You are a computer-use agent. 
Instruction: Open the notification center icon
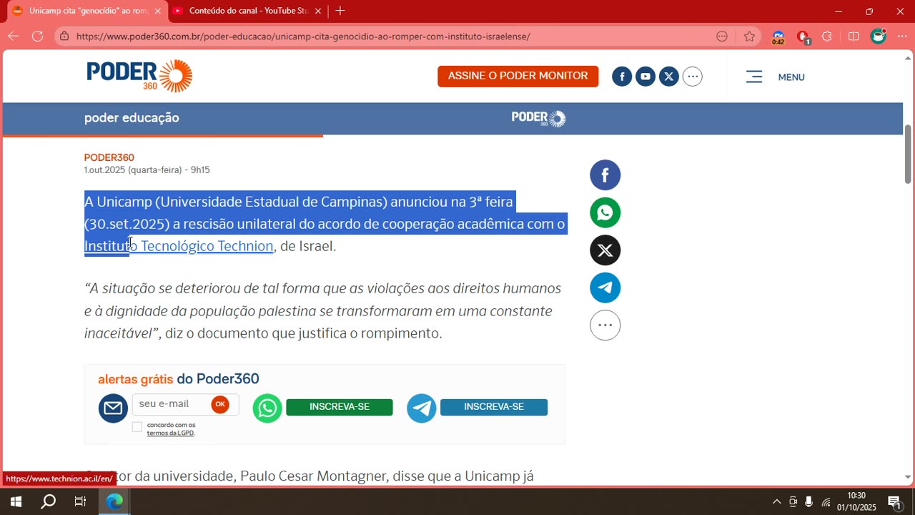894,501
